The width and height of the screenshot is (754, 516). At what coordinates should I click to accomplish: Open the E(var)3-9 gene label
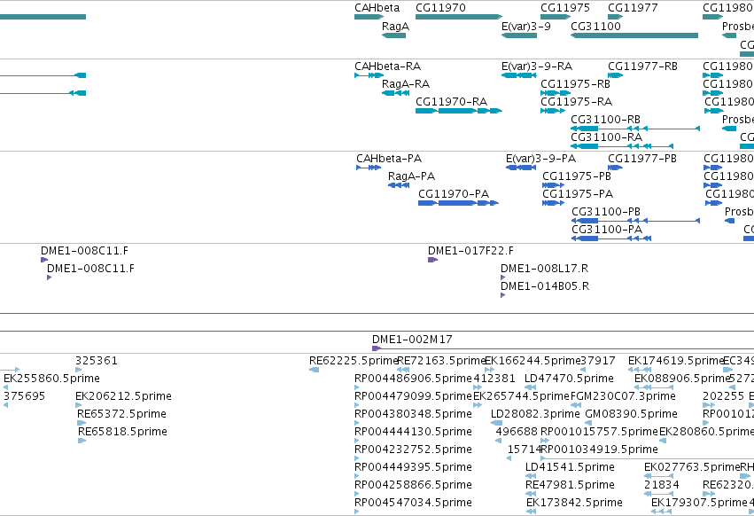point(526,27)
